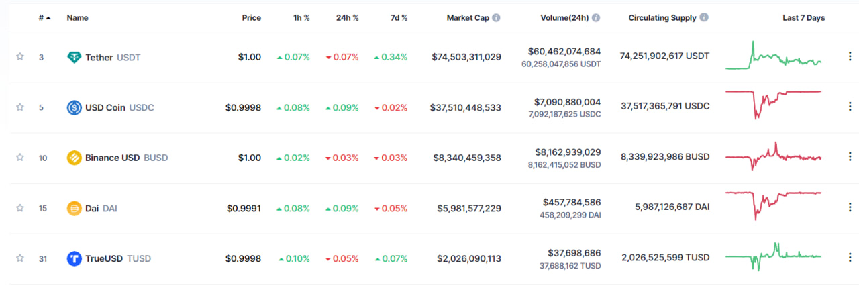Click supply value 2,026,525,599 TUSD
Viewport: 859px width, 288px height.
[x=665, y=258]
